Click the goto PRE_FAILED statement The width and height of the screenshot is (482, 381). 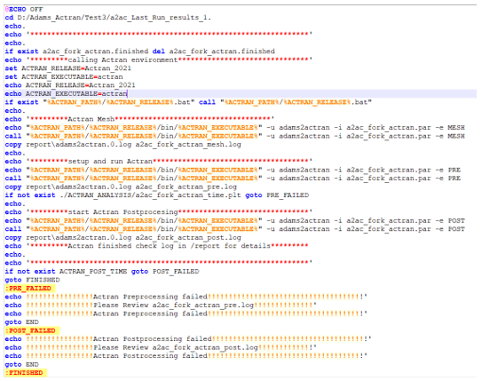coord(277,195)
